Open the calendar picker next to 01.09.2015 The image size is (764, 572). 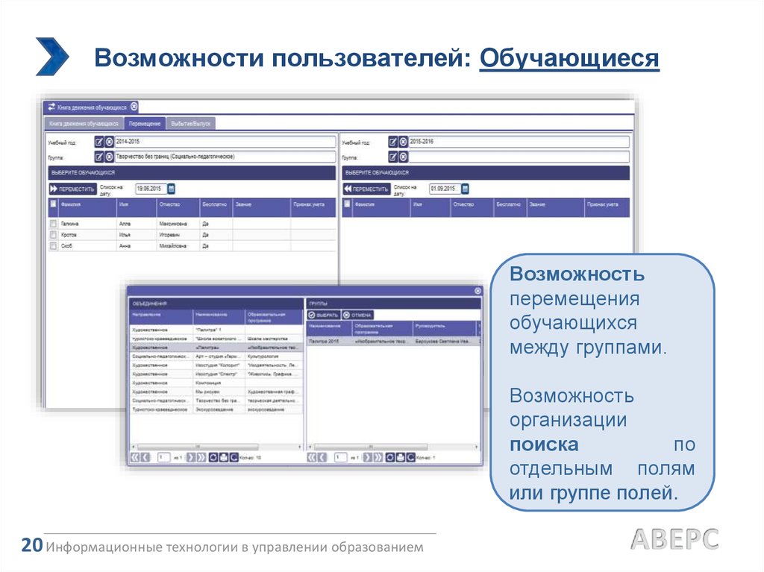[x=465, y=189]
